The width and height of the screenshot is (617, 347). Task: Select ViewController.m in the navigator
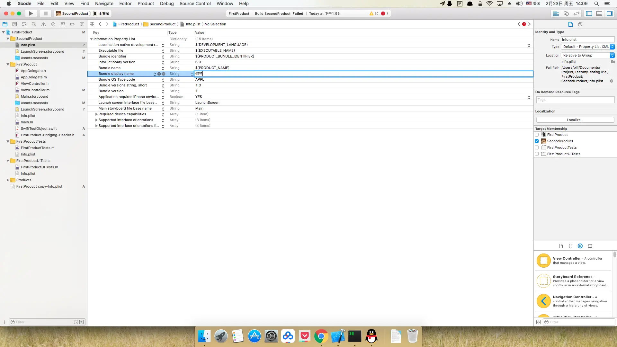tap(35, 90)
